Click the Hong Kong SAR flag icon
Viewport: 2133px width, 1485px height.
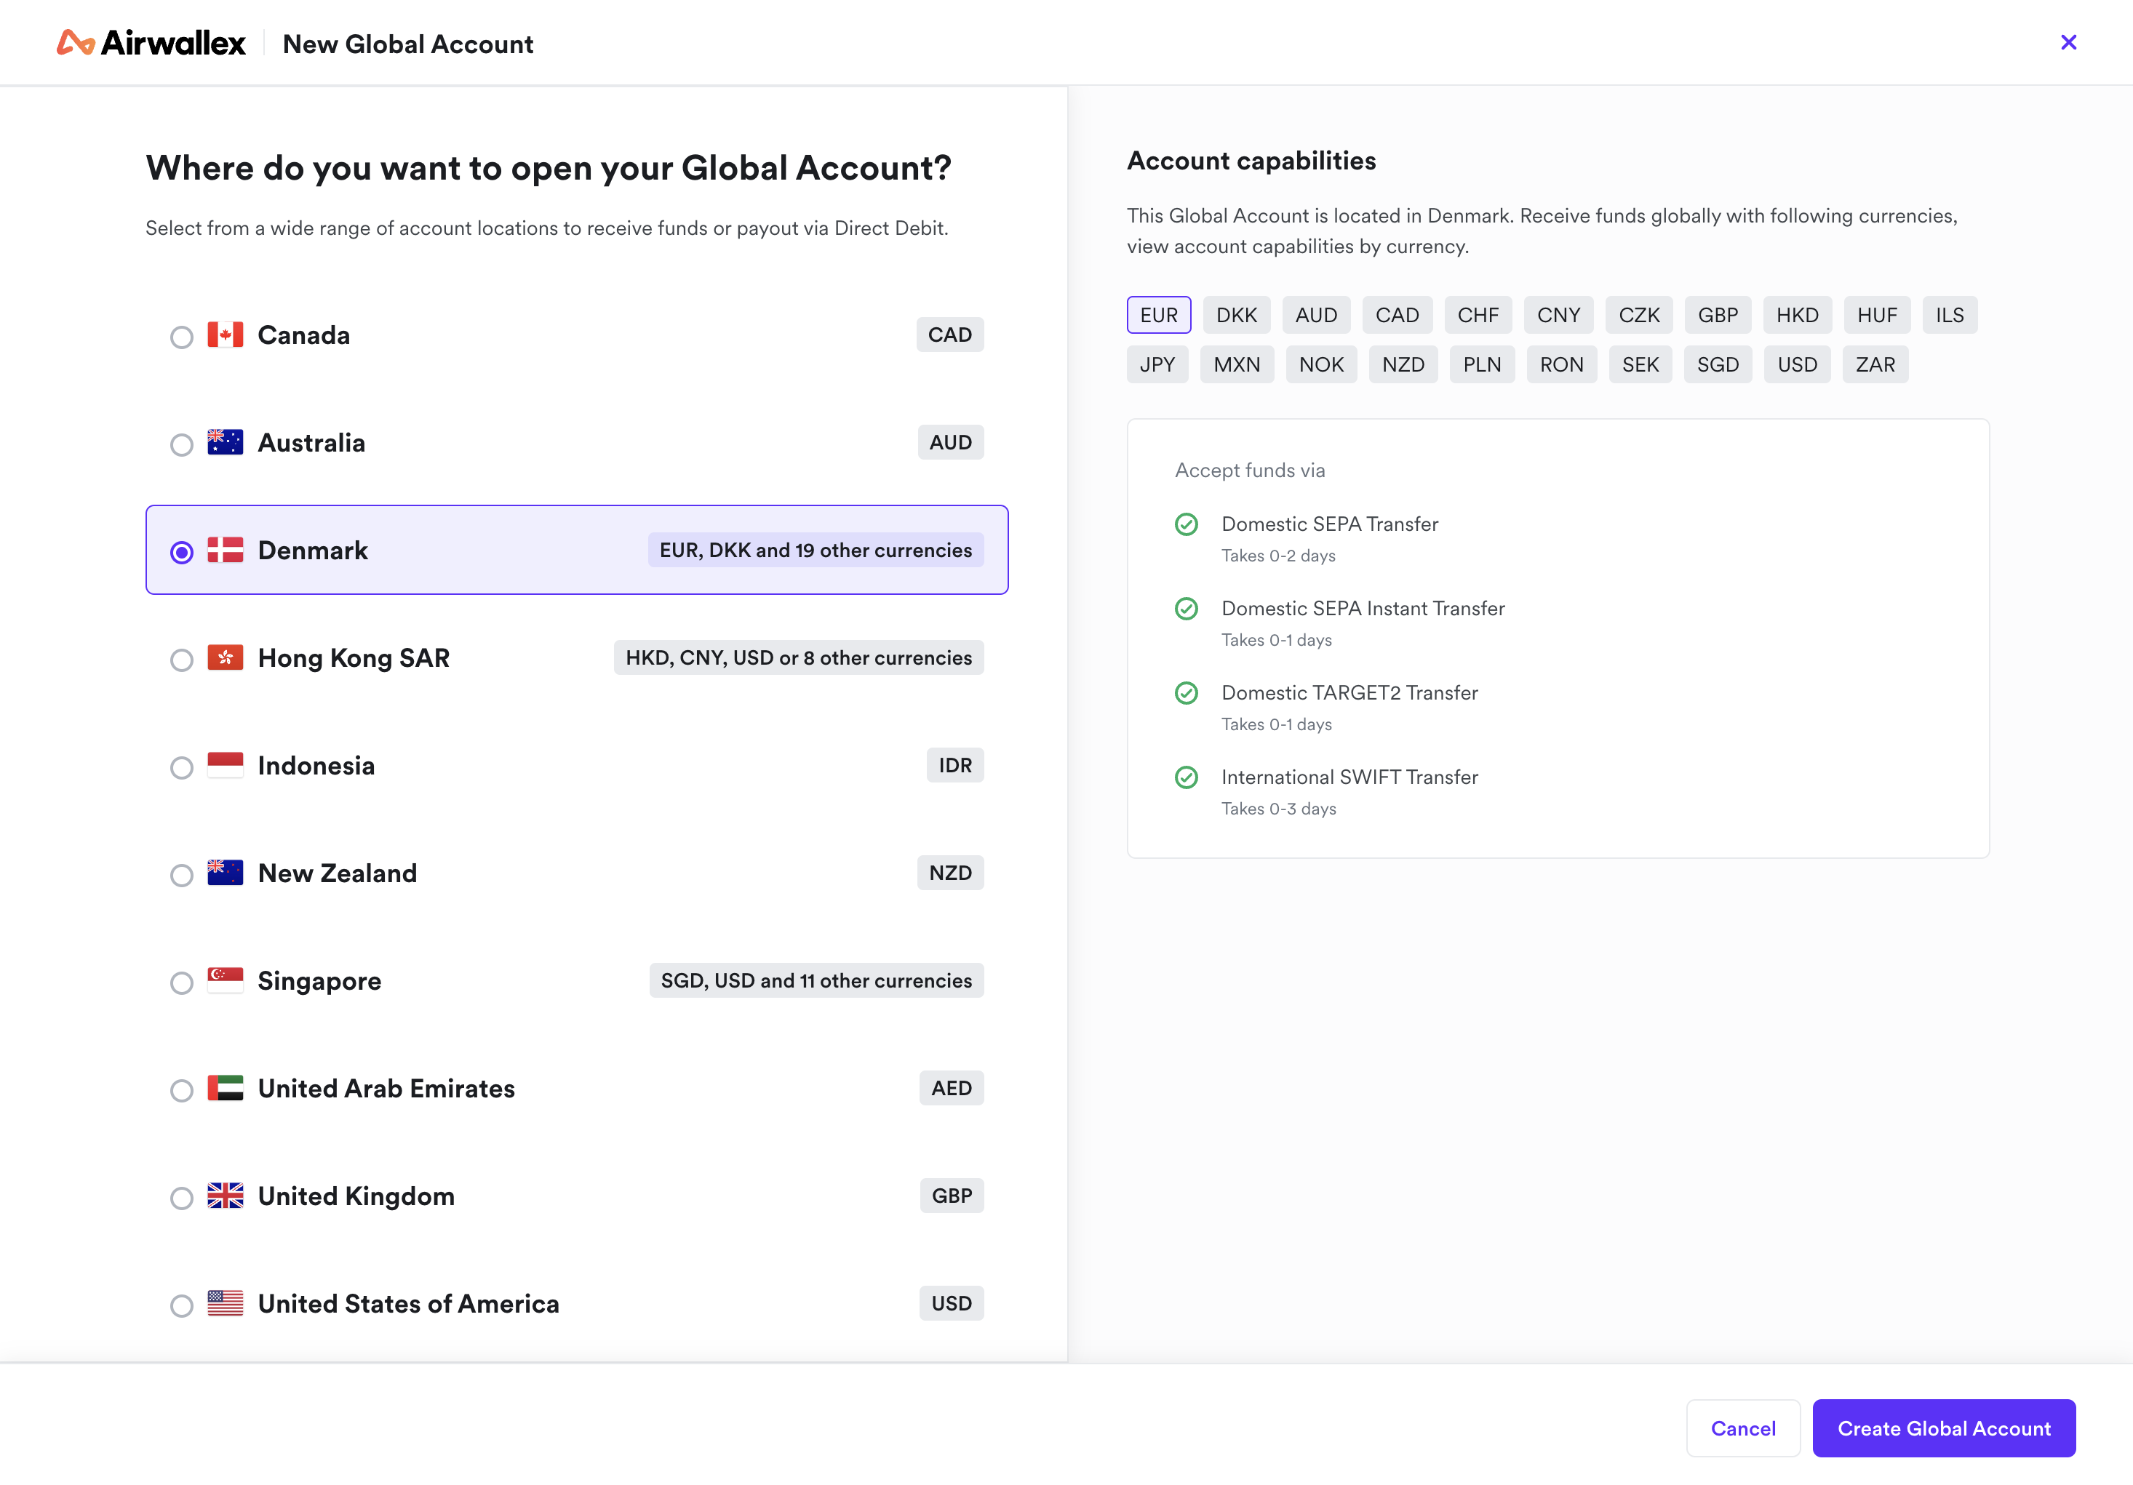225,657
